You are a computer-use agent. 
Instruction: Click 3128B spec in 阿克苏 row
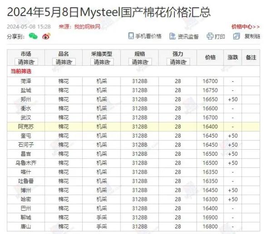click(140, 127)
